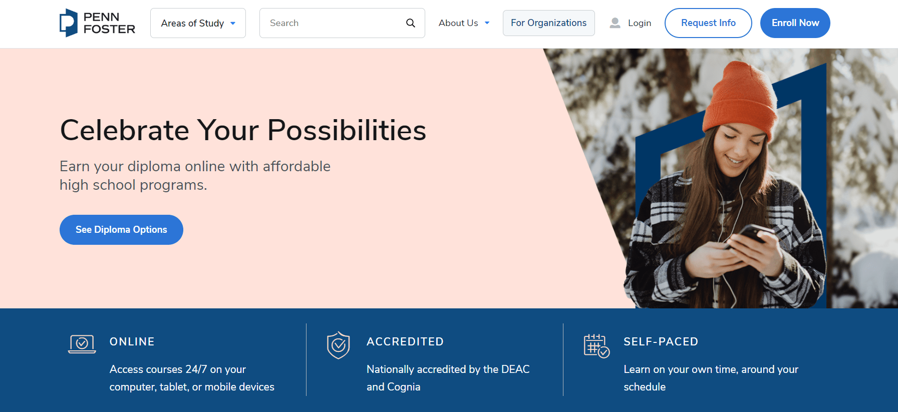The width and height of the screenshot is (898, 412).
Task: Click the SELF-PACED feature heading
Action: point(661,341)
